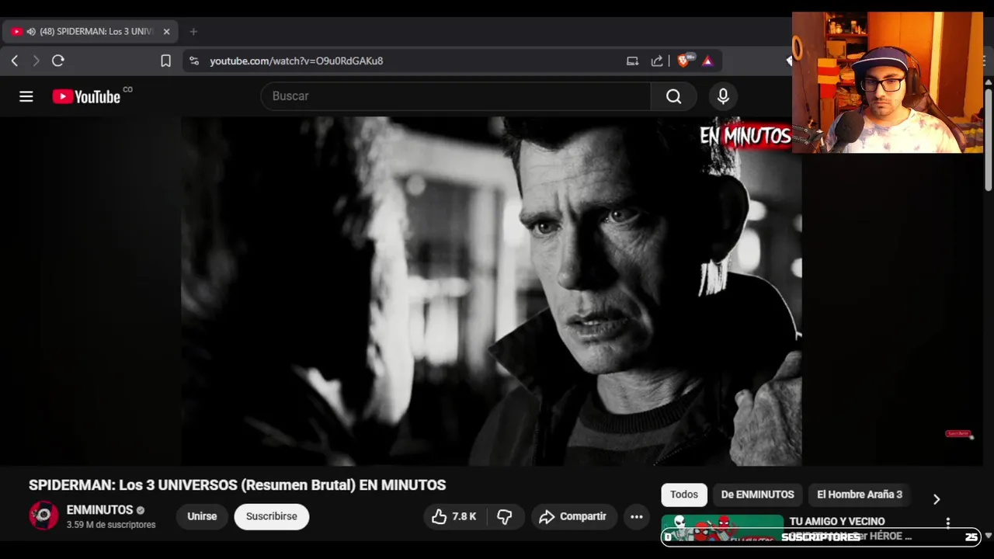
Task: Dislike the video
Action: click(505, 516)
